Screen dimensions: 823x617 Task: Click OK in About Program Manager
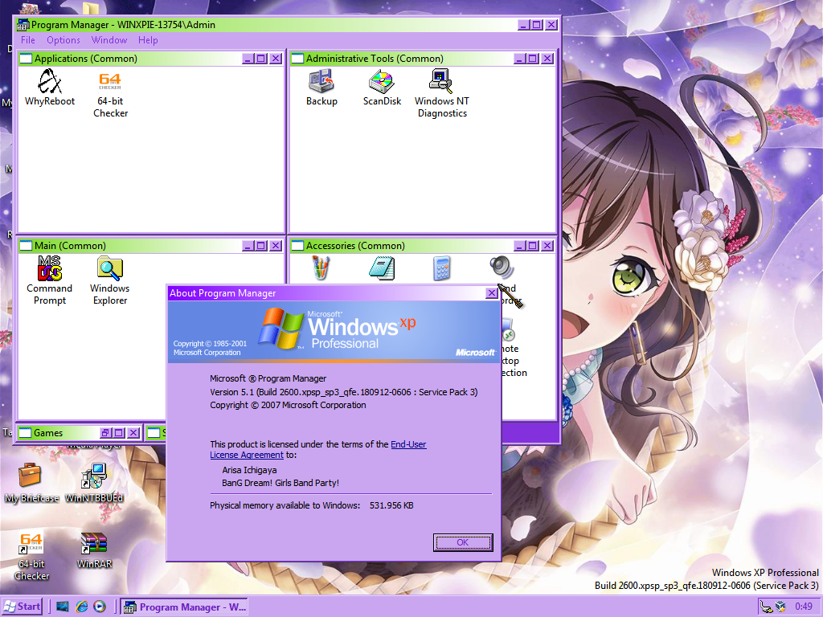point(462,542)
